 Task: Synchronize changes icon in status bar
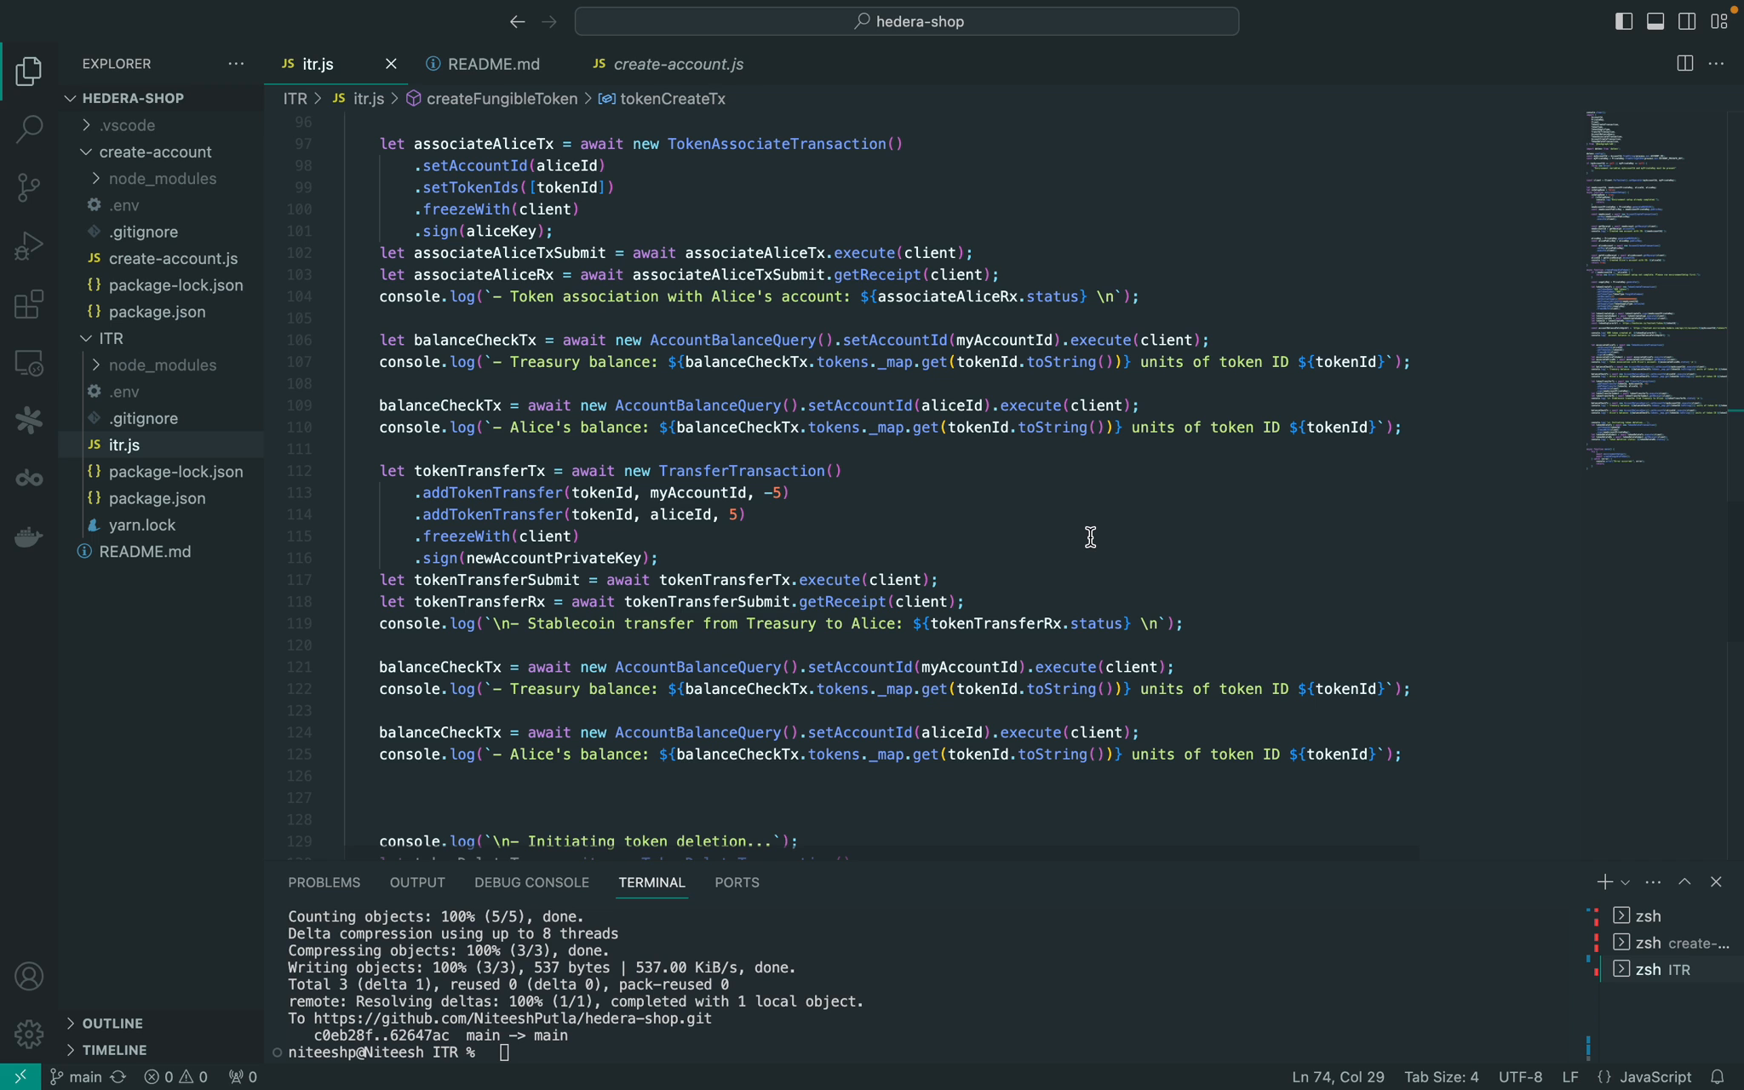118,1076
